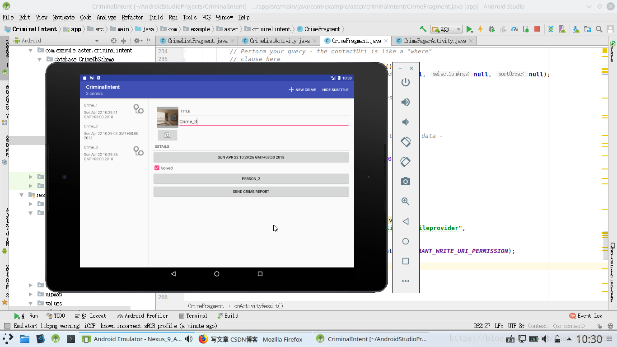Emulator toolbar Home circle button
Viewport: 617px width, 347px height.
(406, 241)
